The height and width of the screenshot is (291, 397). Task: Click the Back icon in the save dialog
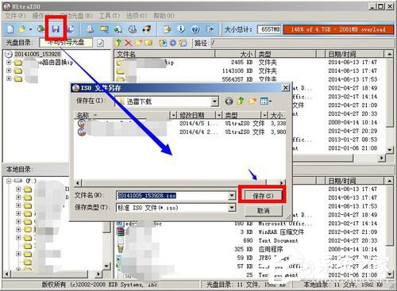(x=229, y=101)
